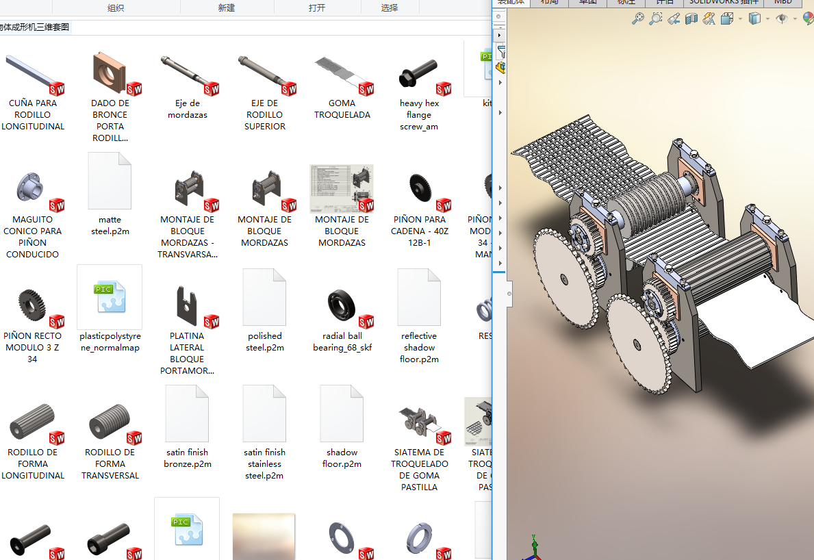The height and width of the screenshot is (560, 814).
Task: Select the RODILLO DE FORMA TRANSVERSAL file
Action: (x=110, y=441)
